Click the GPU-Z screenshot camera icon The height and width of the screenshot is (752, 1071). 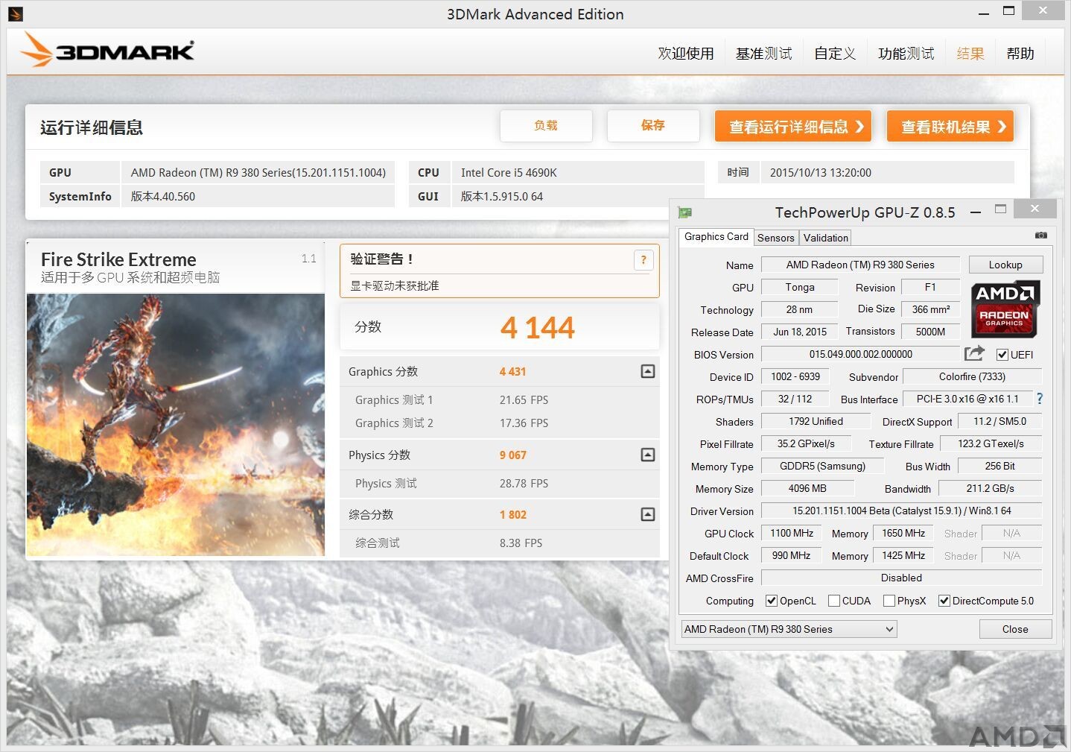pos(1040,236)
